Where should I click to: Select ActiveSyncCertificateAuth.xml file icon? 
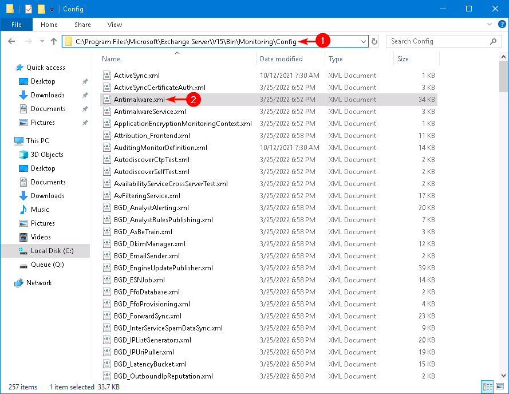click(107, 88)
